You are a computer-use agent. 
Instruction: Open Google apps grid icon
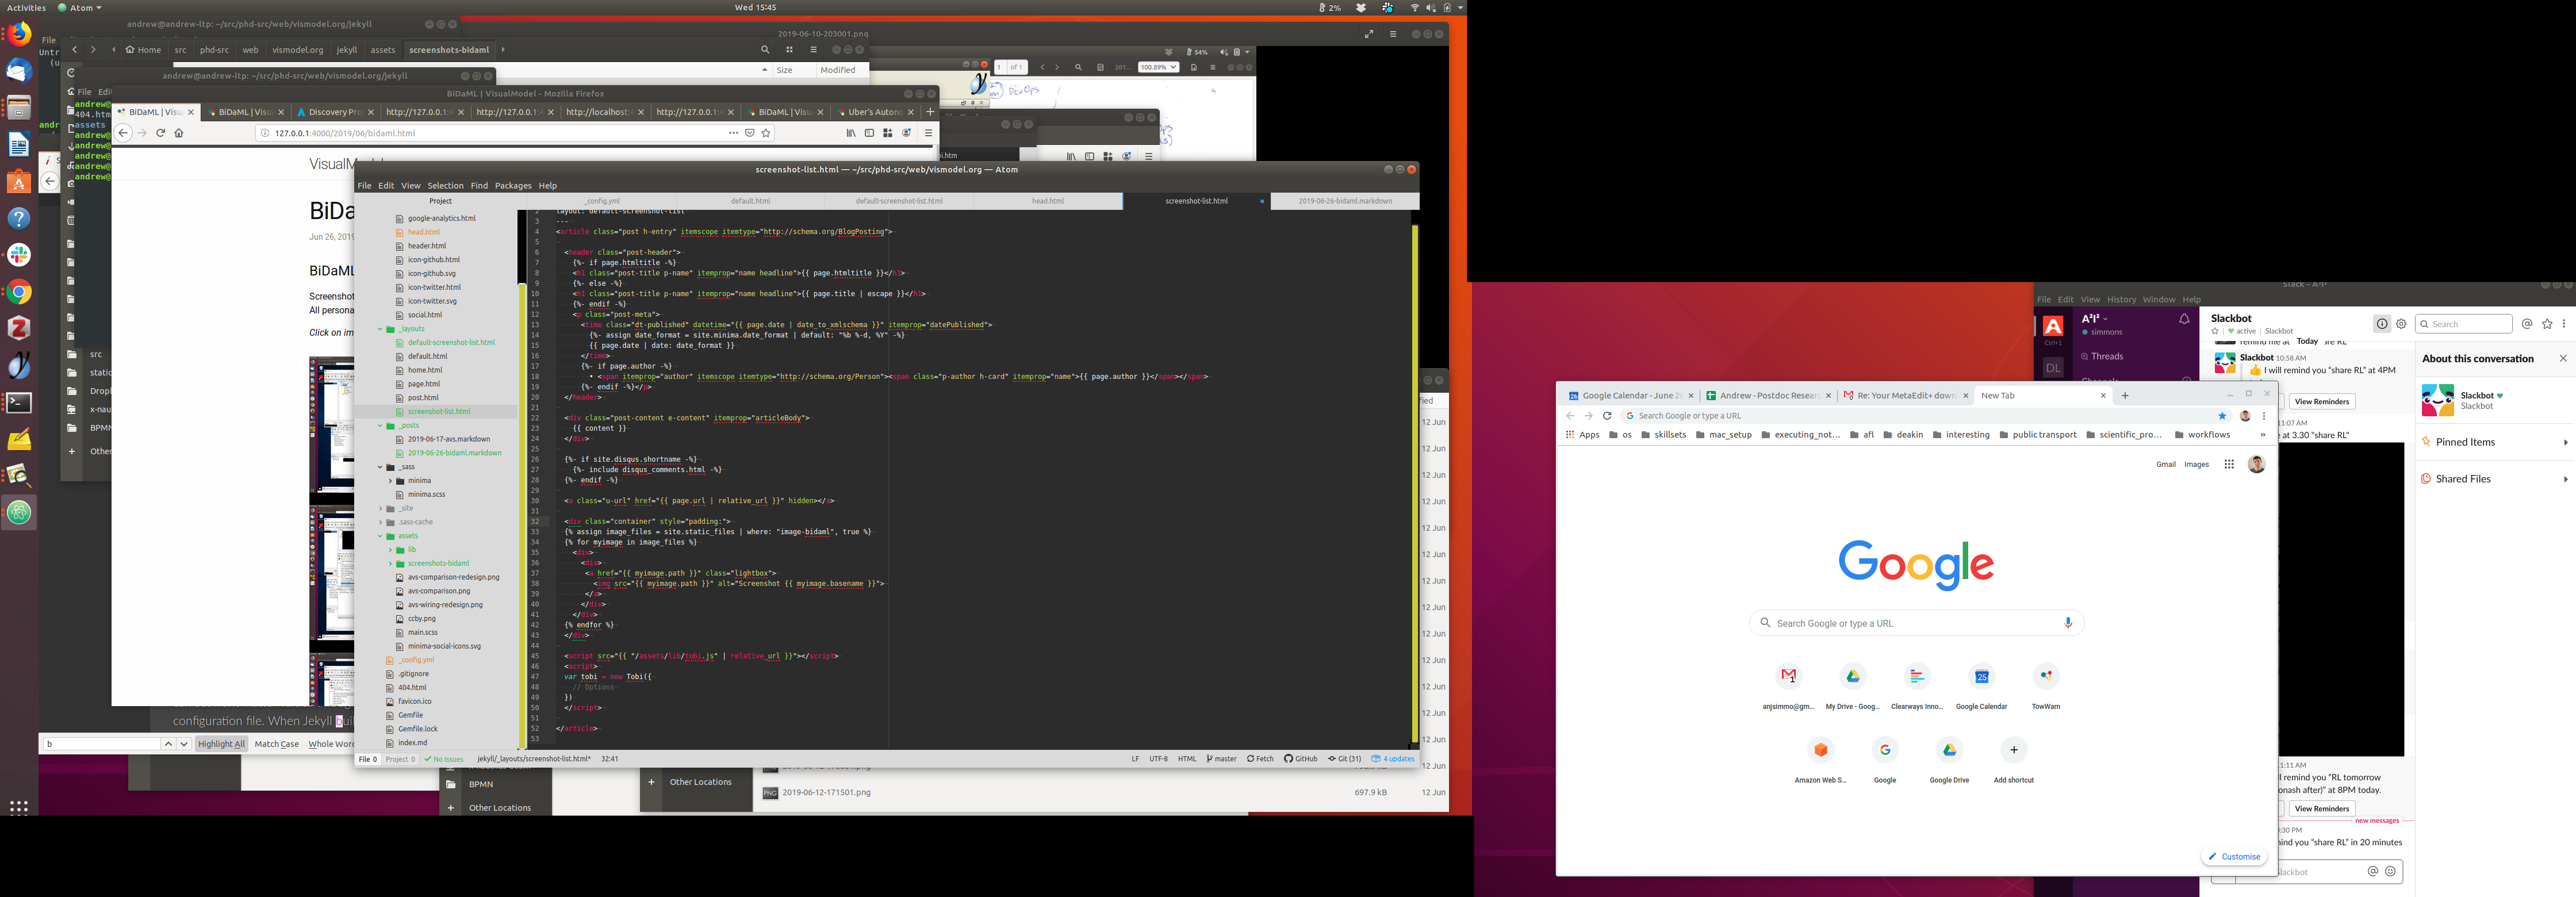tap(2229, 464)
